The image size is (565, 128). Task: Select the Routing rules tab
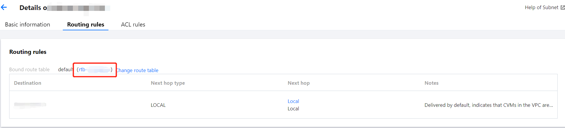tap(86, 24)
